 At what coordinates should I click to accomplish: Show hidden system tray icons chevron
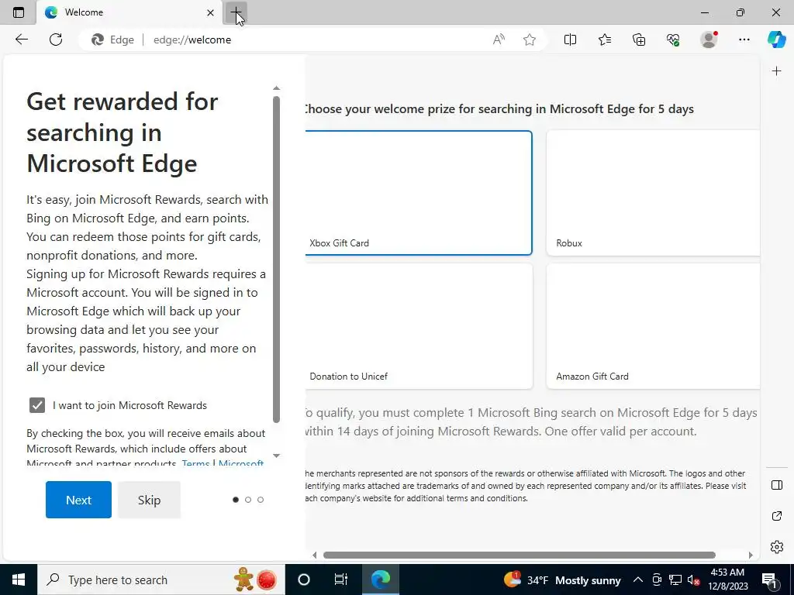tap(638, 580)
